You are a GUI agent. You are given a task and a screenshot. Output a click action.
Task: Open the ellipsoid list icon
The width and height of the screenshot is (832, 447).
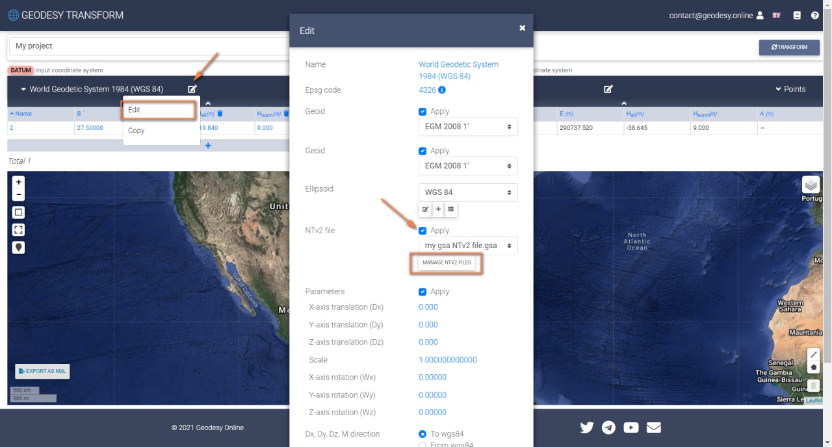[450, 209]
